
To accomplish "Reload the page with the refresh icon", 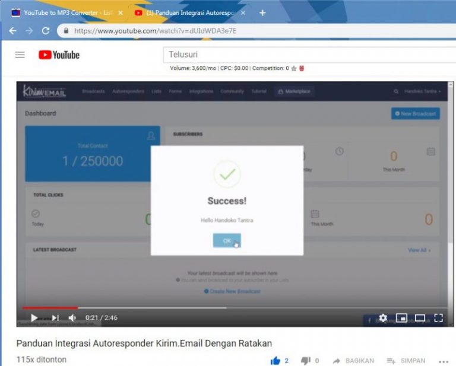I will [x=46, y=31].
